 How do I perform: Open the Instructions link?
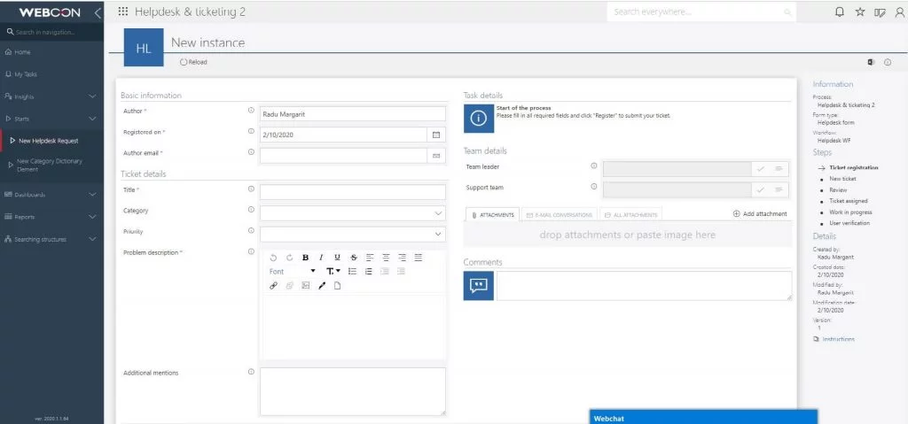(x=834, y=339)
